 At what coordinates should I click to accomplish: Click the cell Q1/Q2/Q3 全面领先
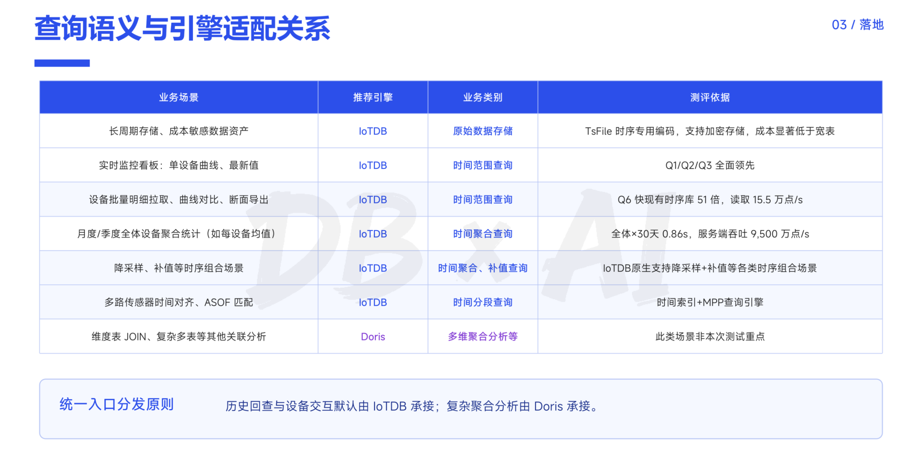(x=709, y=165)
